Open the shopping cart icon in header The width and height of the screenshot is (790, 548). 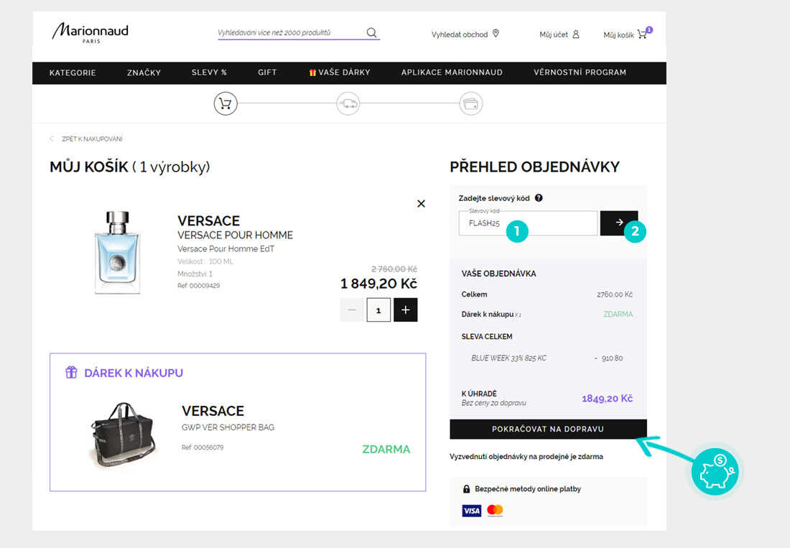click(642, 34)
